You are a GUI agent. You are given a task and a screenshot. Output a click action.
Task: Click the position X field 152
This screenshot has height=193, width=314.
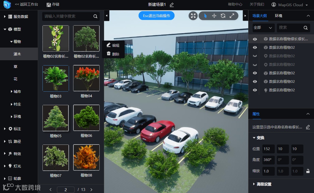[268, 149]
